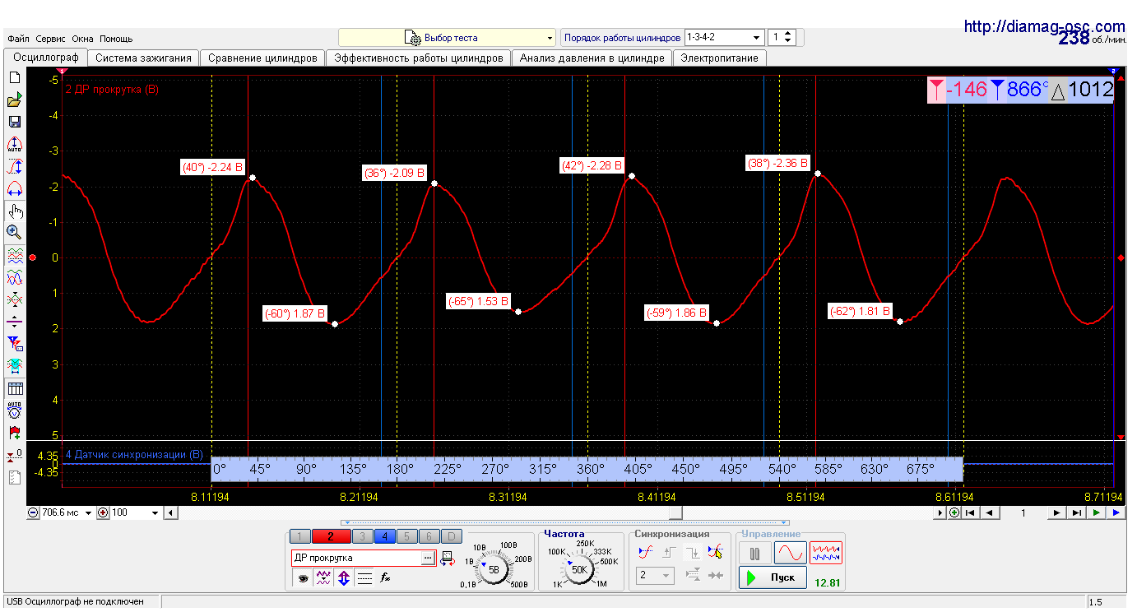Select the vertical stretch waveform tool
Image resolution: width=1137 pixels, height=612 pixels.
tap(14, 167)
